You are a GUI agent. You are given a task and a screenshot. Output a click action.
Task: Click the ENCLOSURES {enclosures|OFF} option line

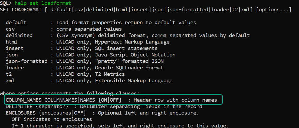[102, 113]
